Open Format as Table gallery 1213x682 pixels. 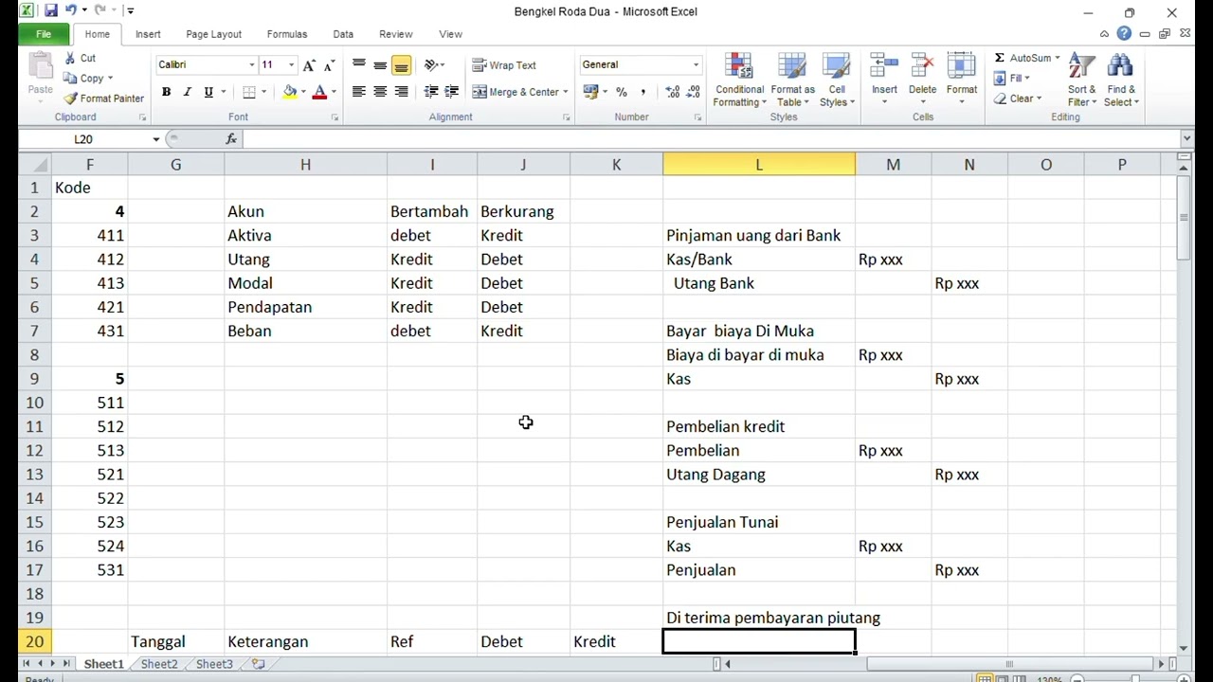(792, 80)
